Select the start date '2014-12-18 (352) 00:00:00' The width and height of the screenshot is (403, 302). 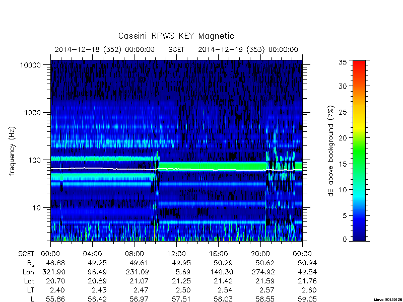click(105, 49)
